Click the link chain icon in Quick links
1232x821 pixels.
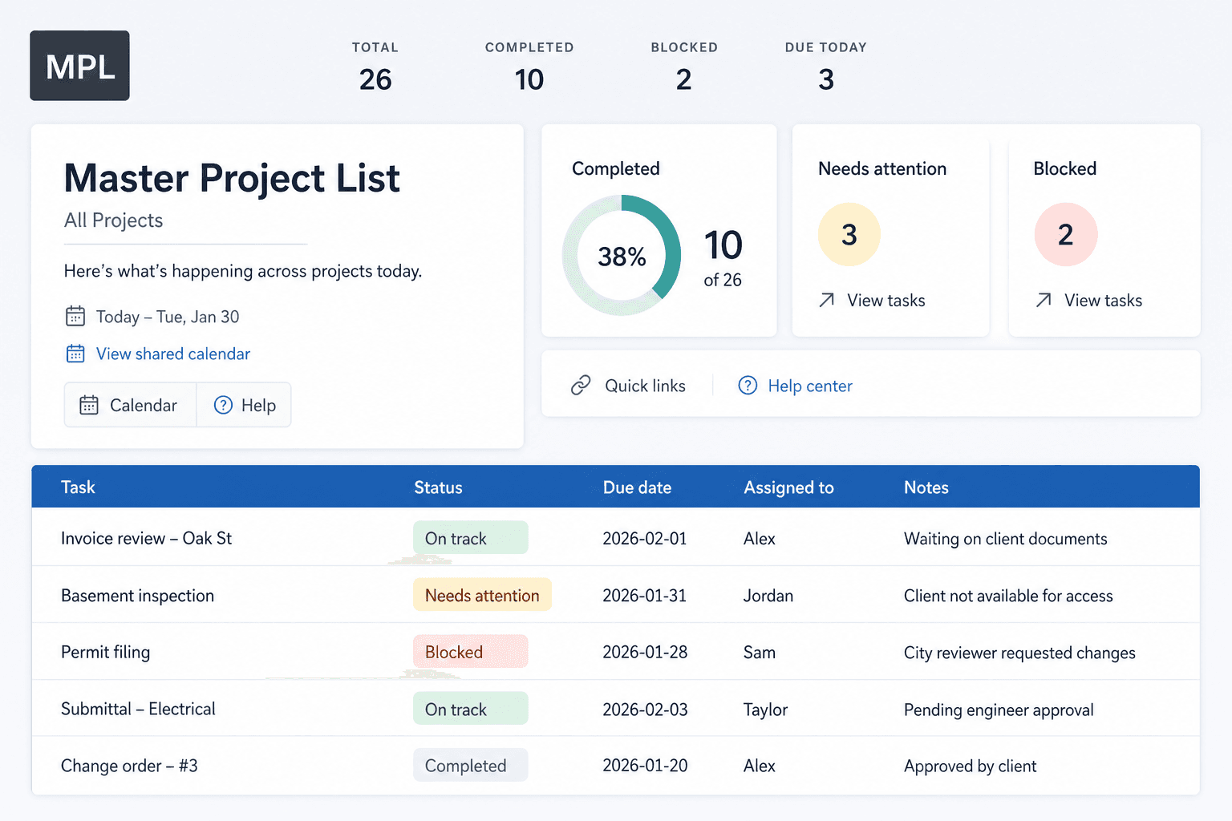click(x=581, y=386)
